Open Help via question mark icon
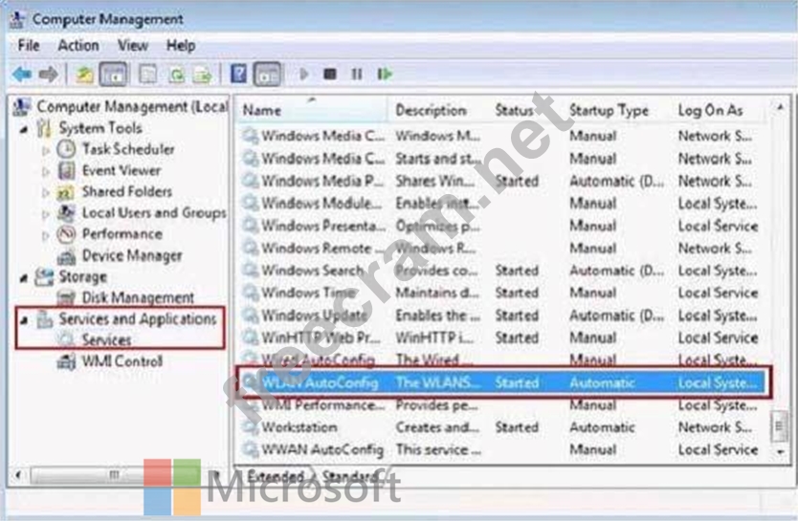798x521 pixels. 238,75
